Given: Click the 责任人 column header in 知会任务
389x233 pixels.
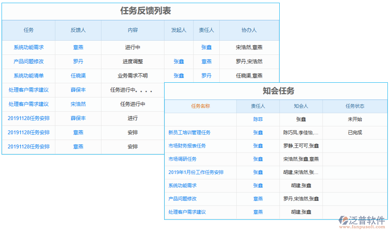Looking at the screenshot, I should [258, 106].
